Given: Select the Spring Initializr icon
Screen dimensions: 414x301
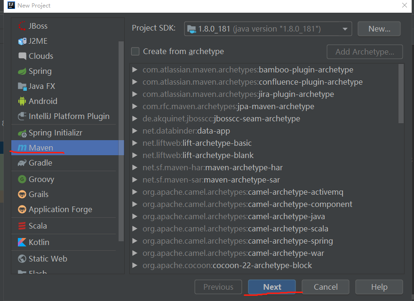Looking at the screenshot, I should coord(22,133).
